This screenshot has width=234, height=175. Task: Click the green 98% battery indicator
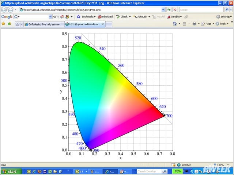point(177,171)
